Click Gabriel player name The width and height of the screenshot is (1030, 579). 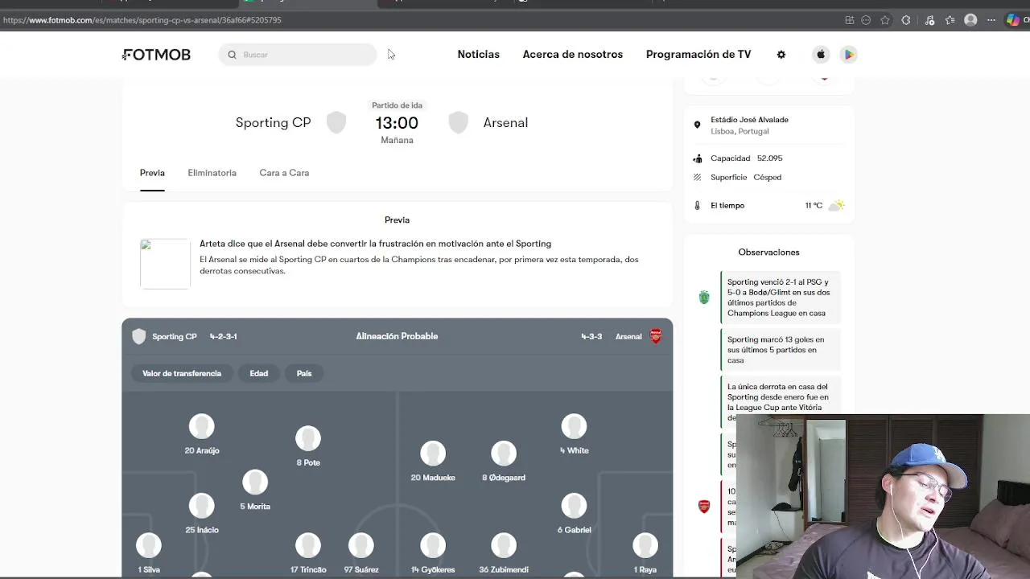(575, 530)
